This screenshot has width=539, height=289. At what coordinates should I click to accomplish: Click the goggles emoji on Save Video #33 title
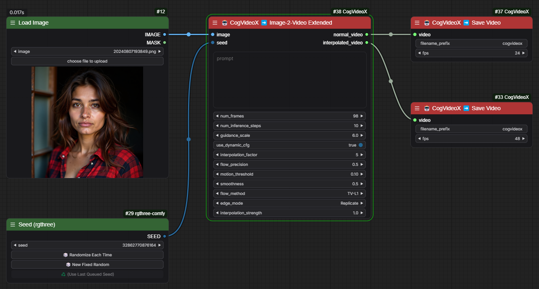pos(427,108)
